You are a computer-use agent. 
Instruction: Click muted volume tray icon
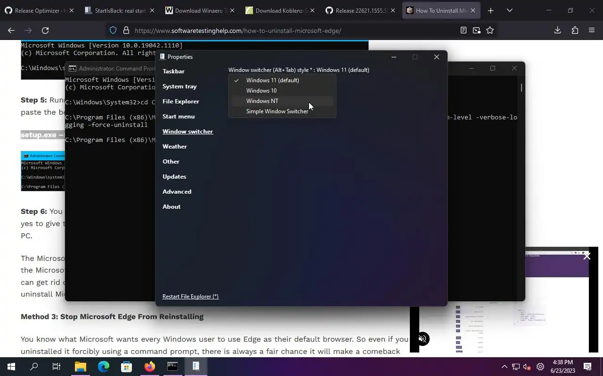(528, 367)
